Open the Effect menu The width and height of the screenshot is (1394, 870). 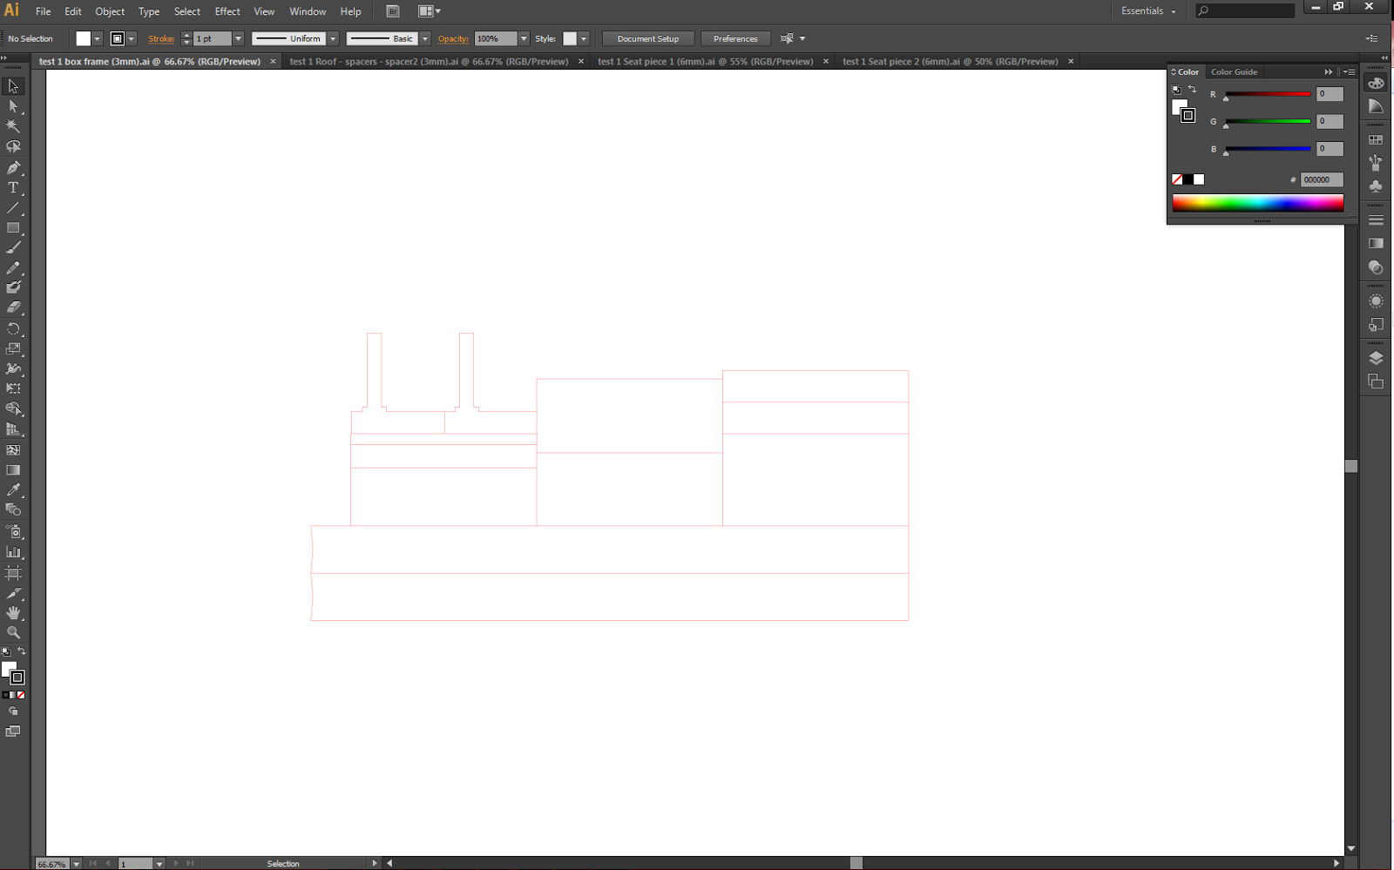click(227, 11)
